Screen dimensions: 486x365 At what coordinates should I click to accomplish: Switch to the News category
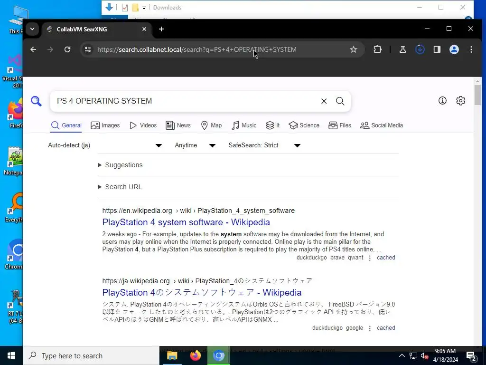coord(178,125)
